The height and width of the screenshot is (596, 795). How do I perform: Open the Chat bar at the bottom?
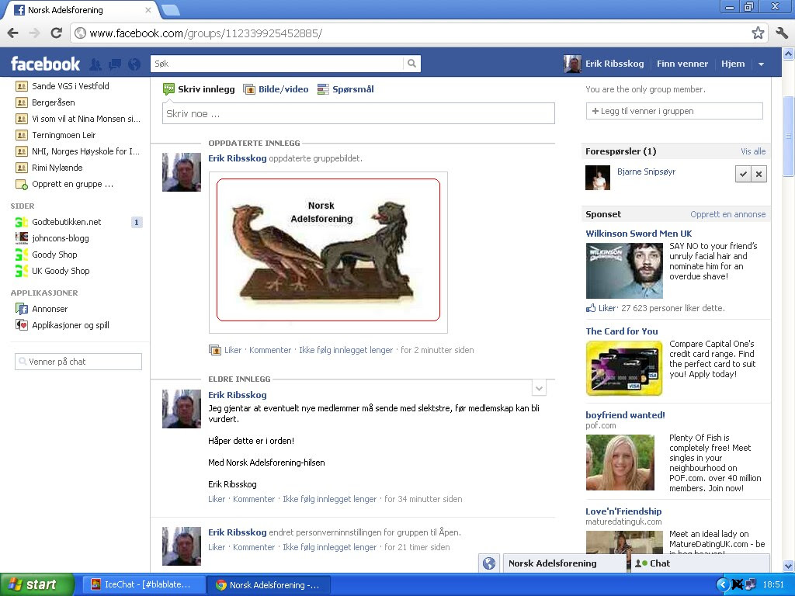(x=700, y=563)
